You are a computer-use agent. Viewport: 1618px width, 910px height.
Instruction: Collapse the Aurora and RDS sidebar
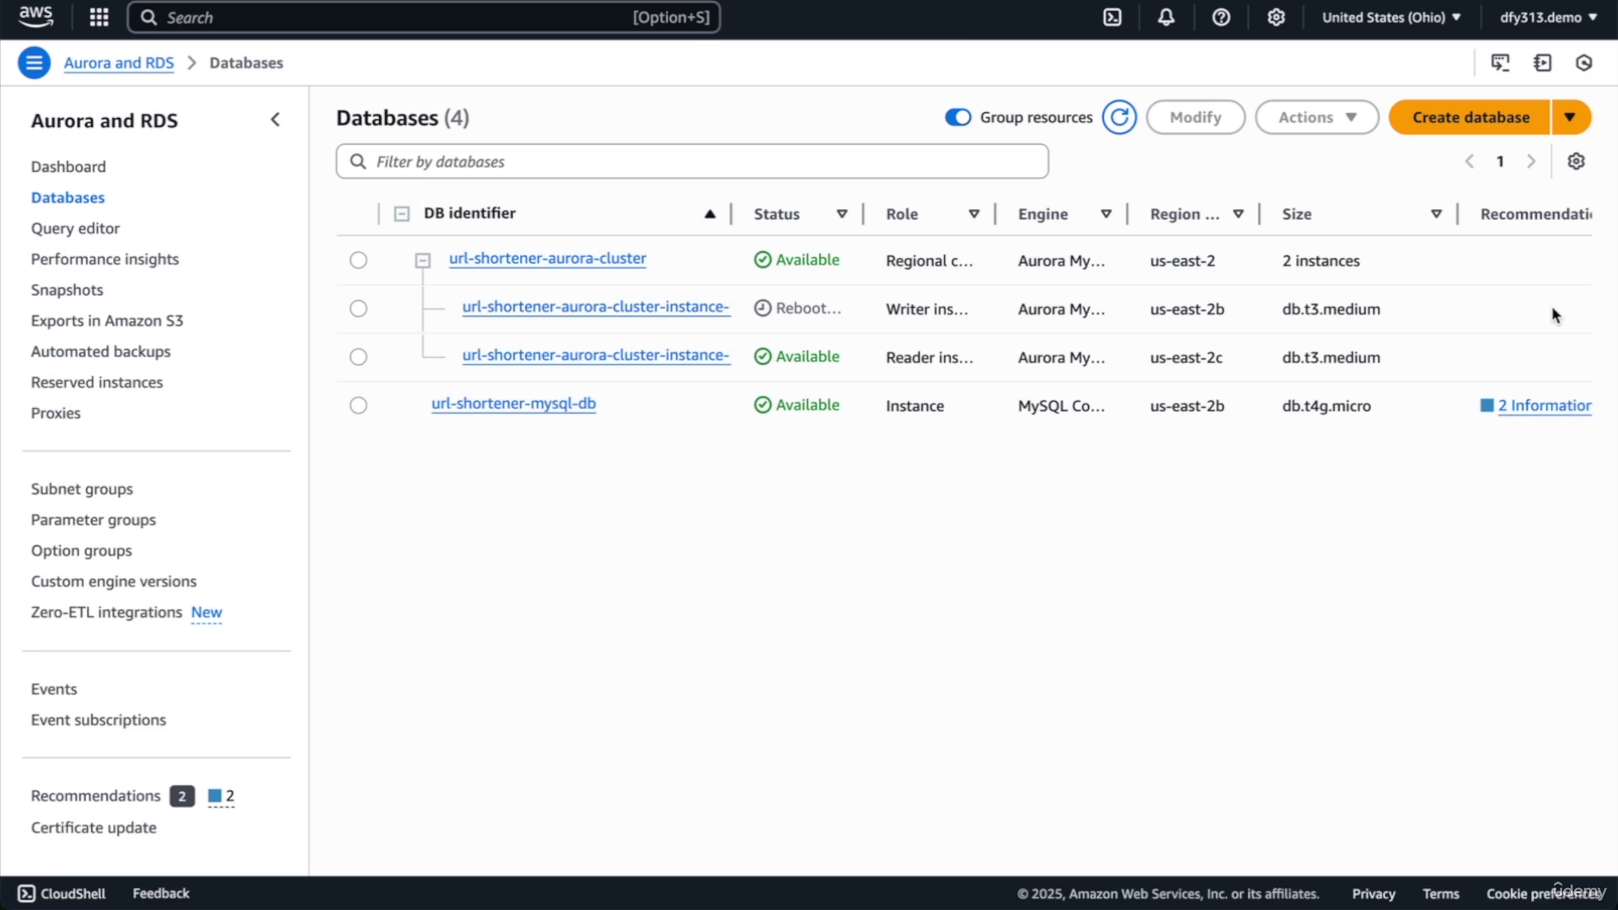(275, 120)
